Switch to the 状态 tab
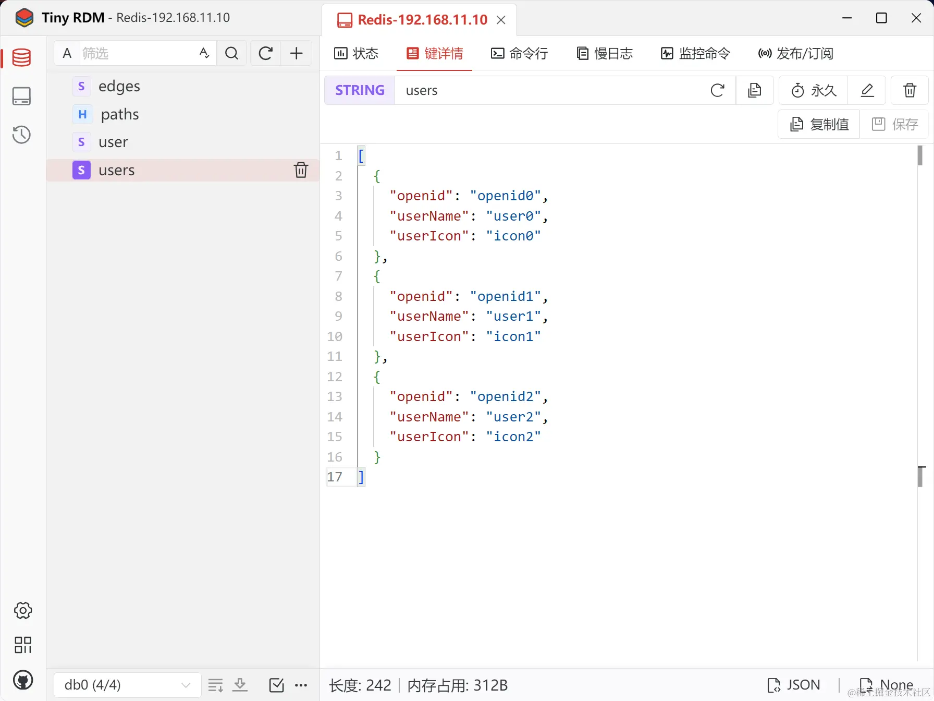Viewport: 934px width, 701px height. [356, 53]
